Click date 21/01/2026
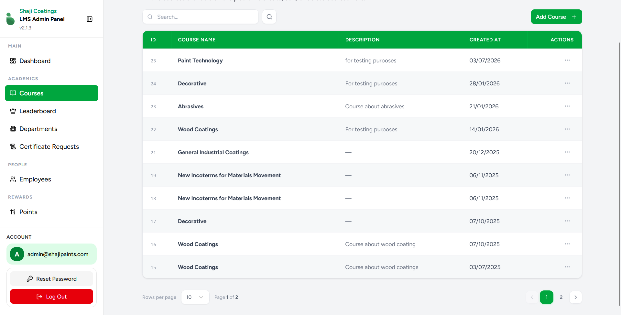This screenshot has height=315, width=621. [x=484, y=106]
